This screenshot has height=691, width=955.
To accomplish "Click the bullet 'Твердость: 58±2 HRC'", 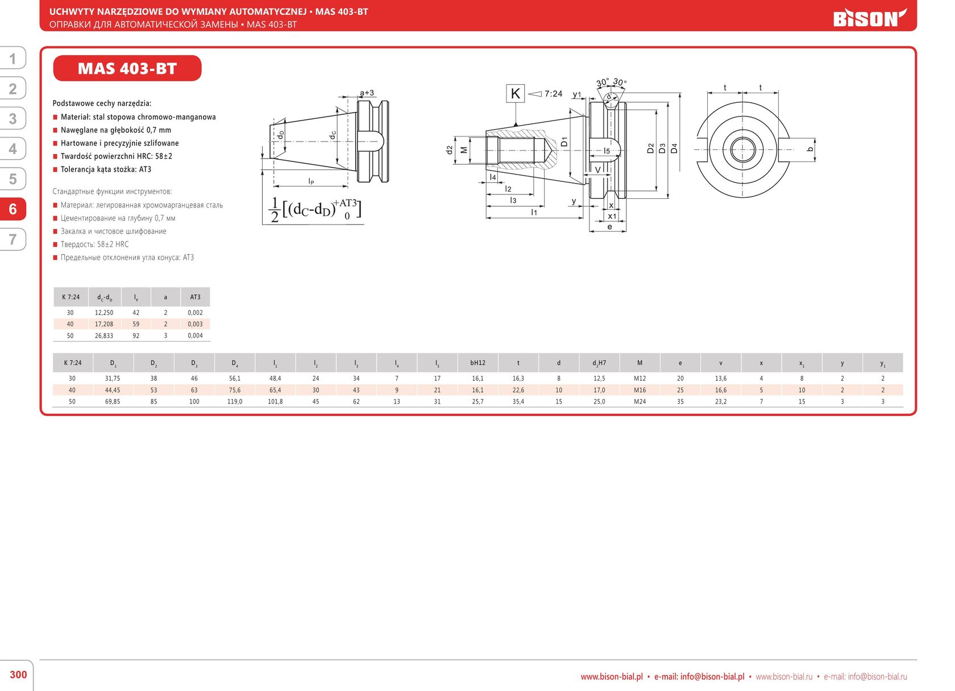I will click(95, 244).
